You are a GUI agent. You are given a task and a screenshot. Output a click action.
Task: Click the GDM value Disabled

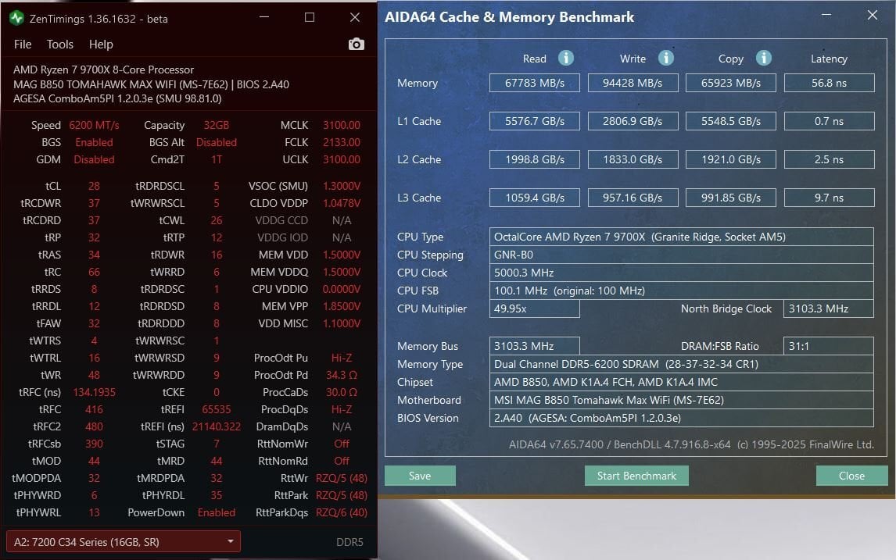(95, 159)
